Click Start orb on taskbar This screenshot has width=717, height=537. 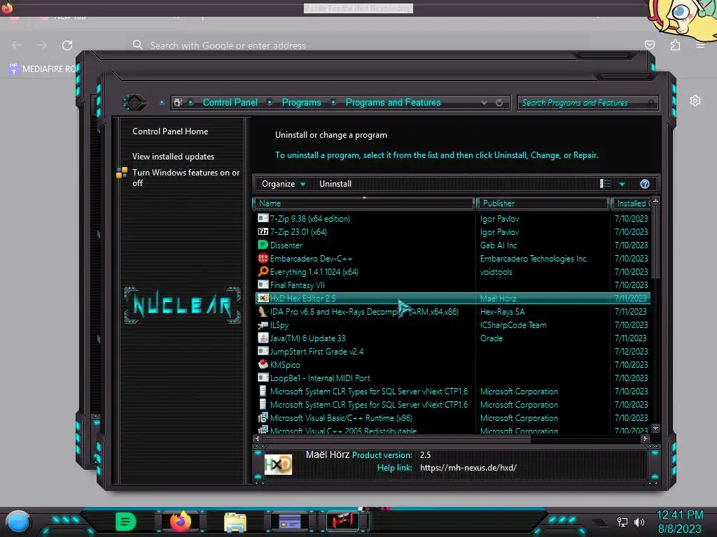(x=18, y=522)
